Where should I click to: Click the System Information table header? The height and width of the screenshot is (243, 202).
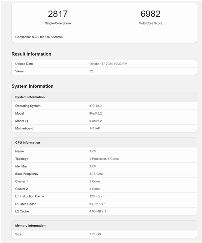[x=30, y=97]
